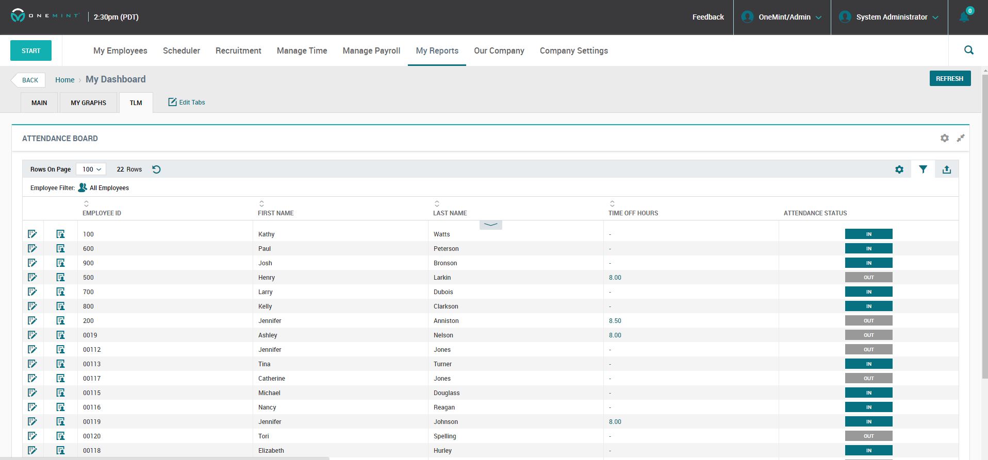Open Rows On Page dropdown
The width and height of the screenshot is (988, 460).
point(91,169)
